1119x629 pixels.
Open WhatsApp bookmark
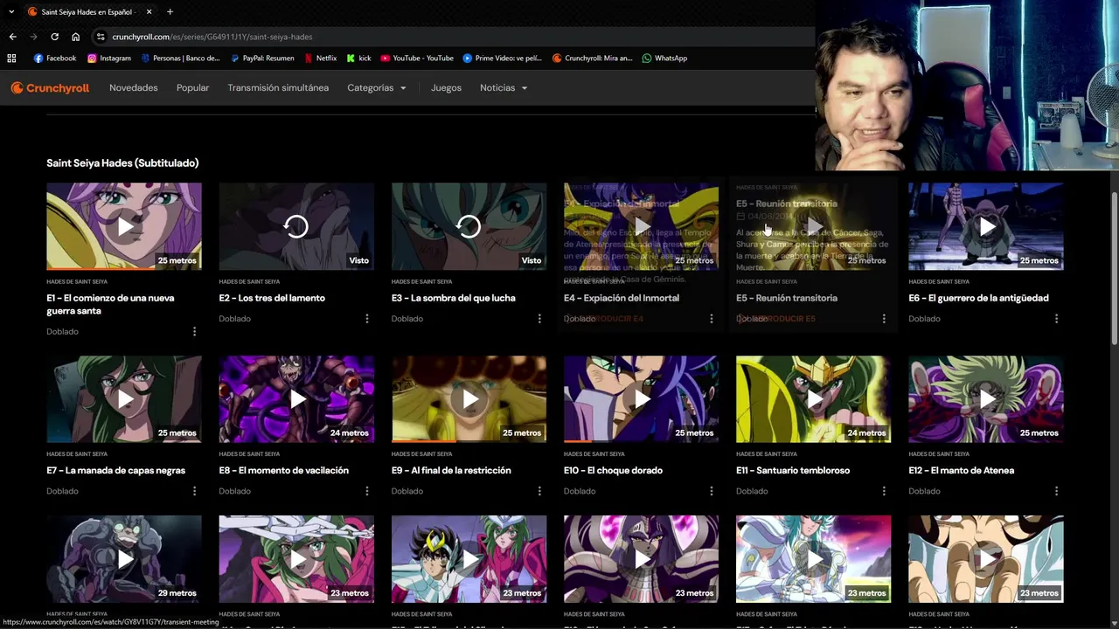(x=664, y=59)
